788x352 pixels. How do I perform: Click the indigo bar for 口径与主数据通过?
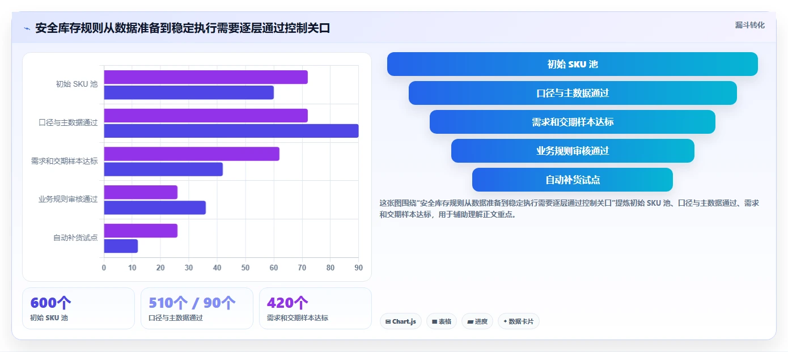[x=231, y=131]
